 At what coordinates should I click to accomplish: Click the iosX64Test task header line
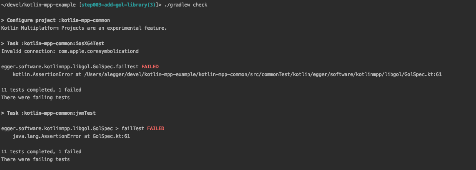tap(53, 43)
